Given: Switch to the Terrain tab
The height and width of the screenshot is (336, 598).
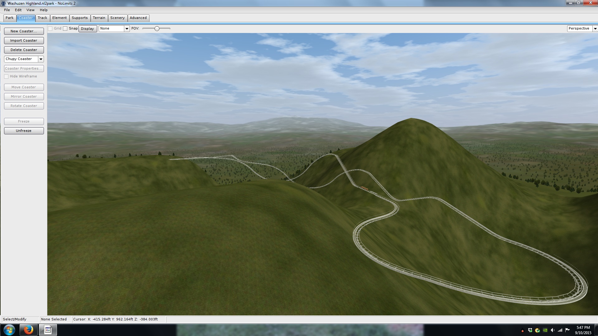Looking at the screenshot, I should (x=99, y=18).
